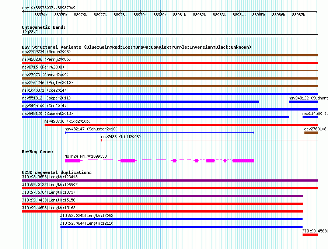Screen dimensions: 328x249
Task: Open the esv27973 (Conrad2009) variant bar
Action: [170, 78]
